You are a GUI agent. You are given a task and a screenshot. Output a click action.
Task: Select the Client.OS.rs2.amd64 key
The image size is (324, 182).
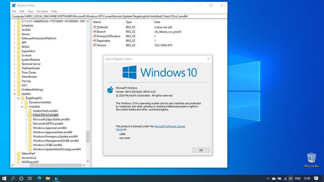pyautogui.click(x=45, y=115)
